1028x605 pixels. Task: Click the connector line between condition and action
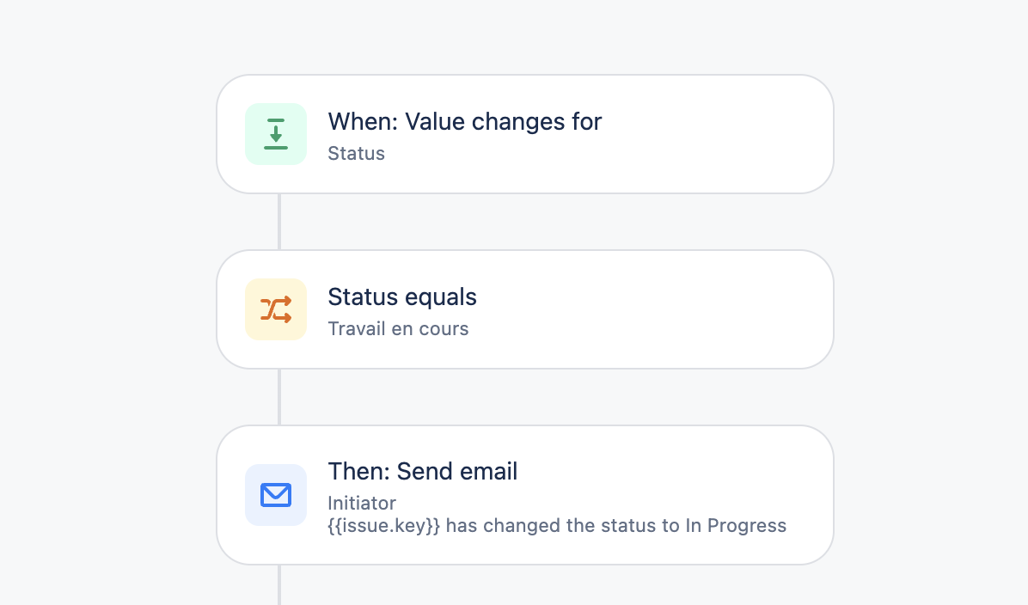point(279,396)
